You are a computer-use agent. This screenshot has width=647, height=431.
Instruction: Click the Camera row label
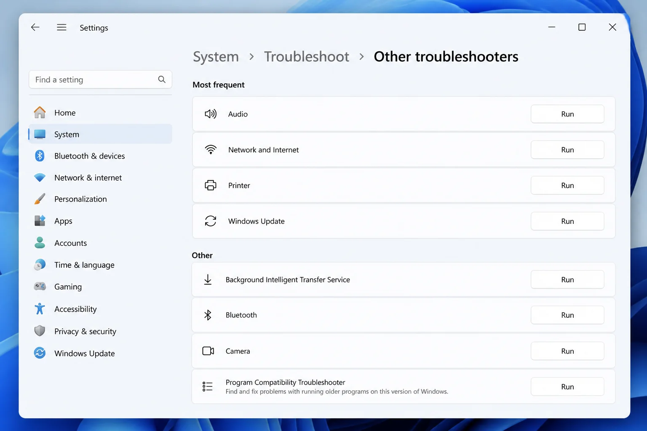pyautogui.click(x=238, y=351)
